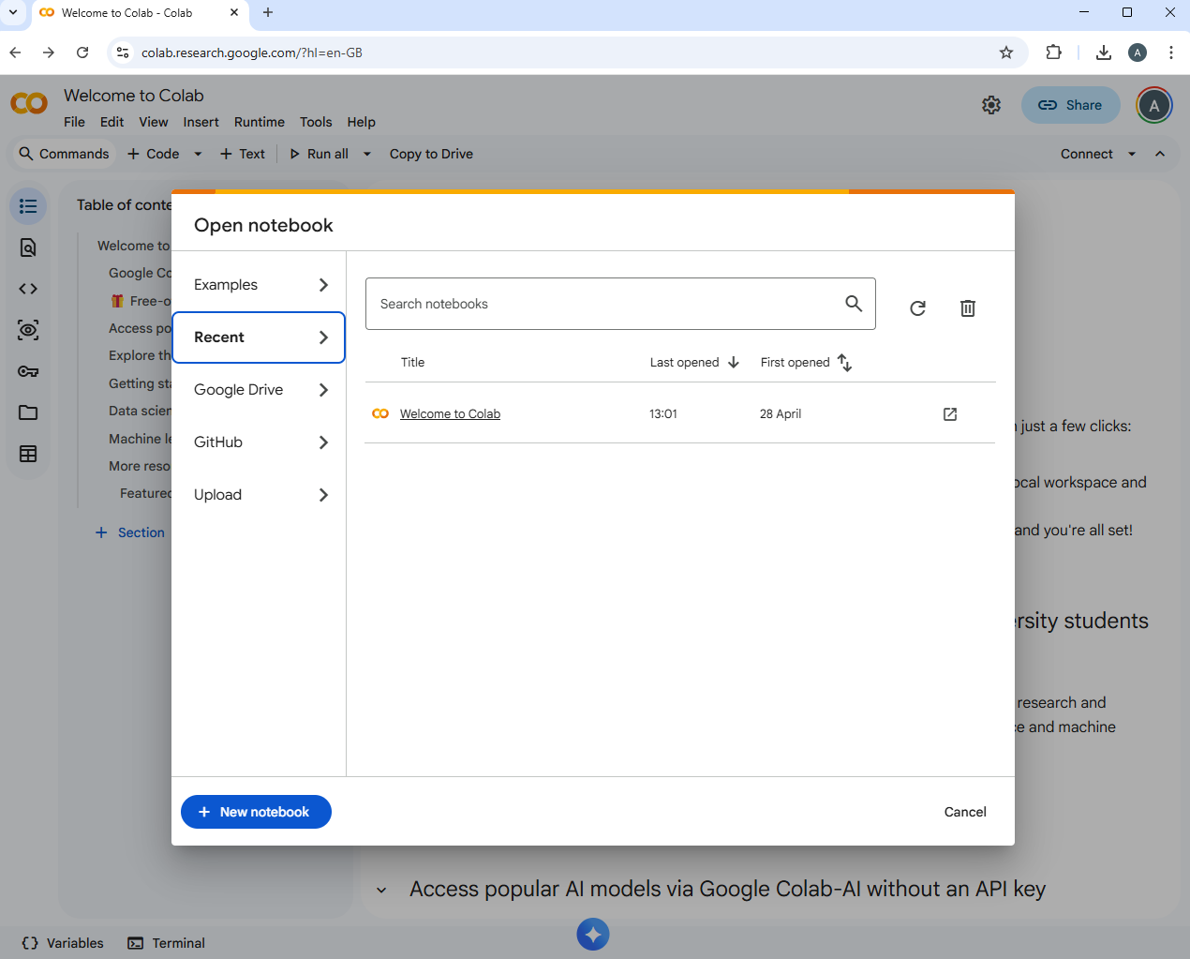
Task: Open the Help menu
Action: click(361, 122)
